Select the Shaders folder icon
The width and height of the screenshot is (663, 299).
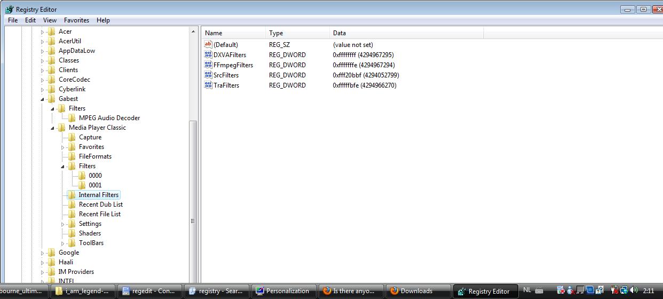[72, 233]
